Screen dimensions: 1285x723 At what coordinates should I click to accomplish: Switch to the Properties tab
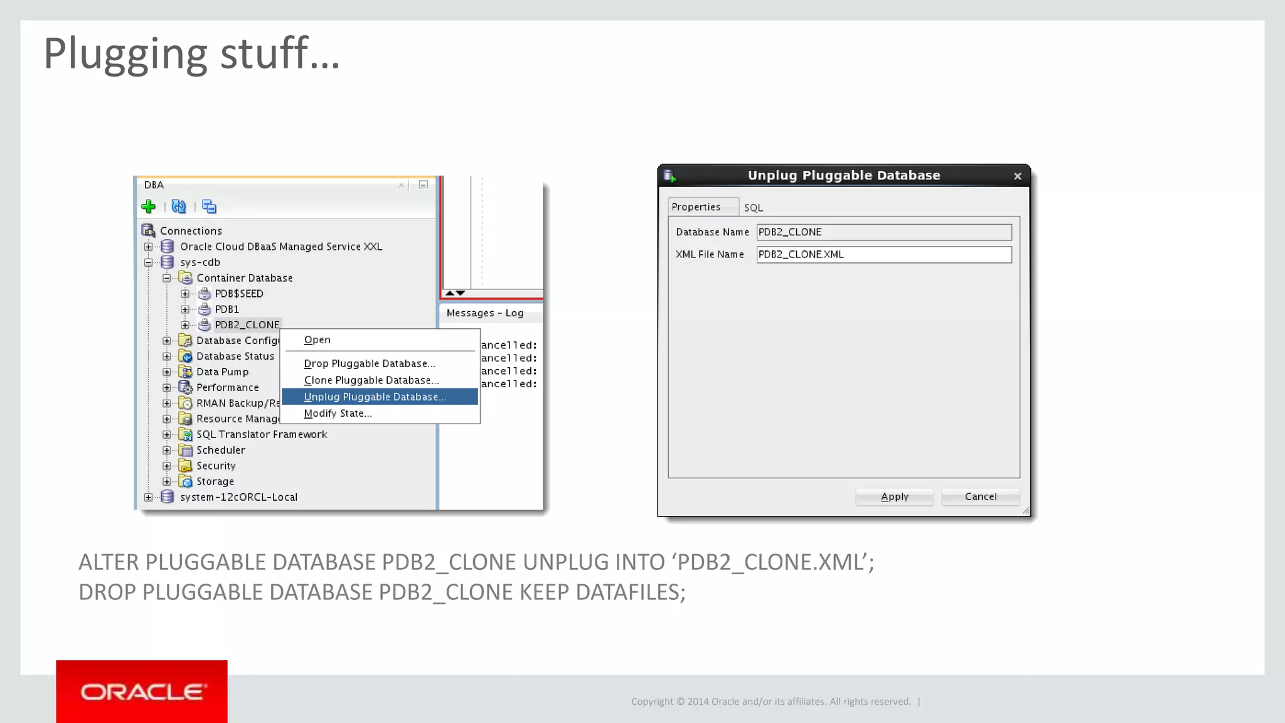(703, 207)
